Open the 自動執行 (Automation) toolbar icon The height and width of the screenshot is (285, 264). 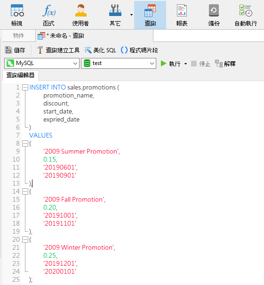point(246,15)
